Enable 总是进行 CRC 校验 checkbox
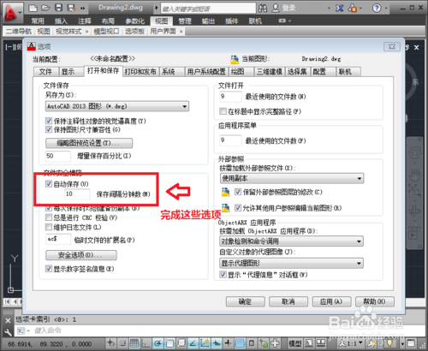The image size is (428, 351). 49,217
